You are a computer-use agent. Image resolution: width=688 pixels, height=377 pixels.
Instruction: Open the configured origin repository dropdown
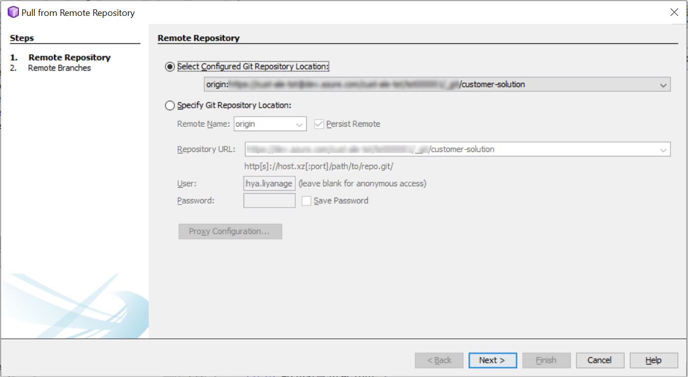[x=663, y=85]
